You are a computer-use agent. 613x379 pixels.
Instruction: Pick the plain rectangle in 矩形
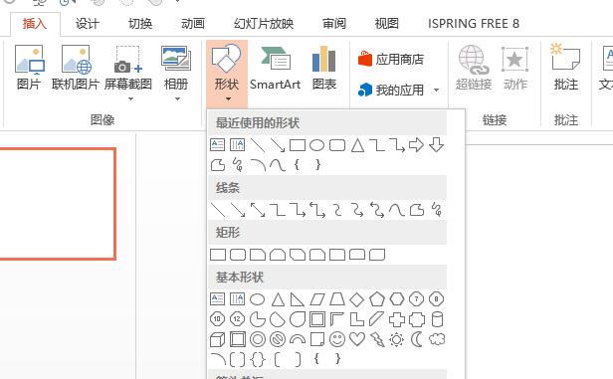(218, 255)
